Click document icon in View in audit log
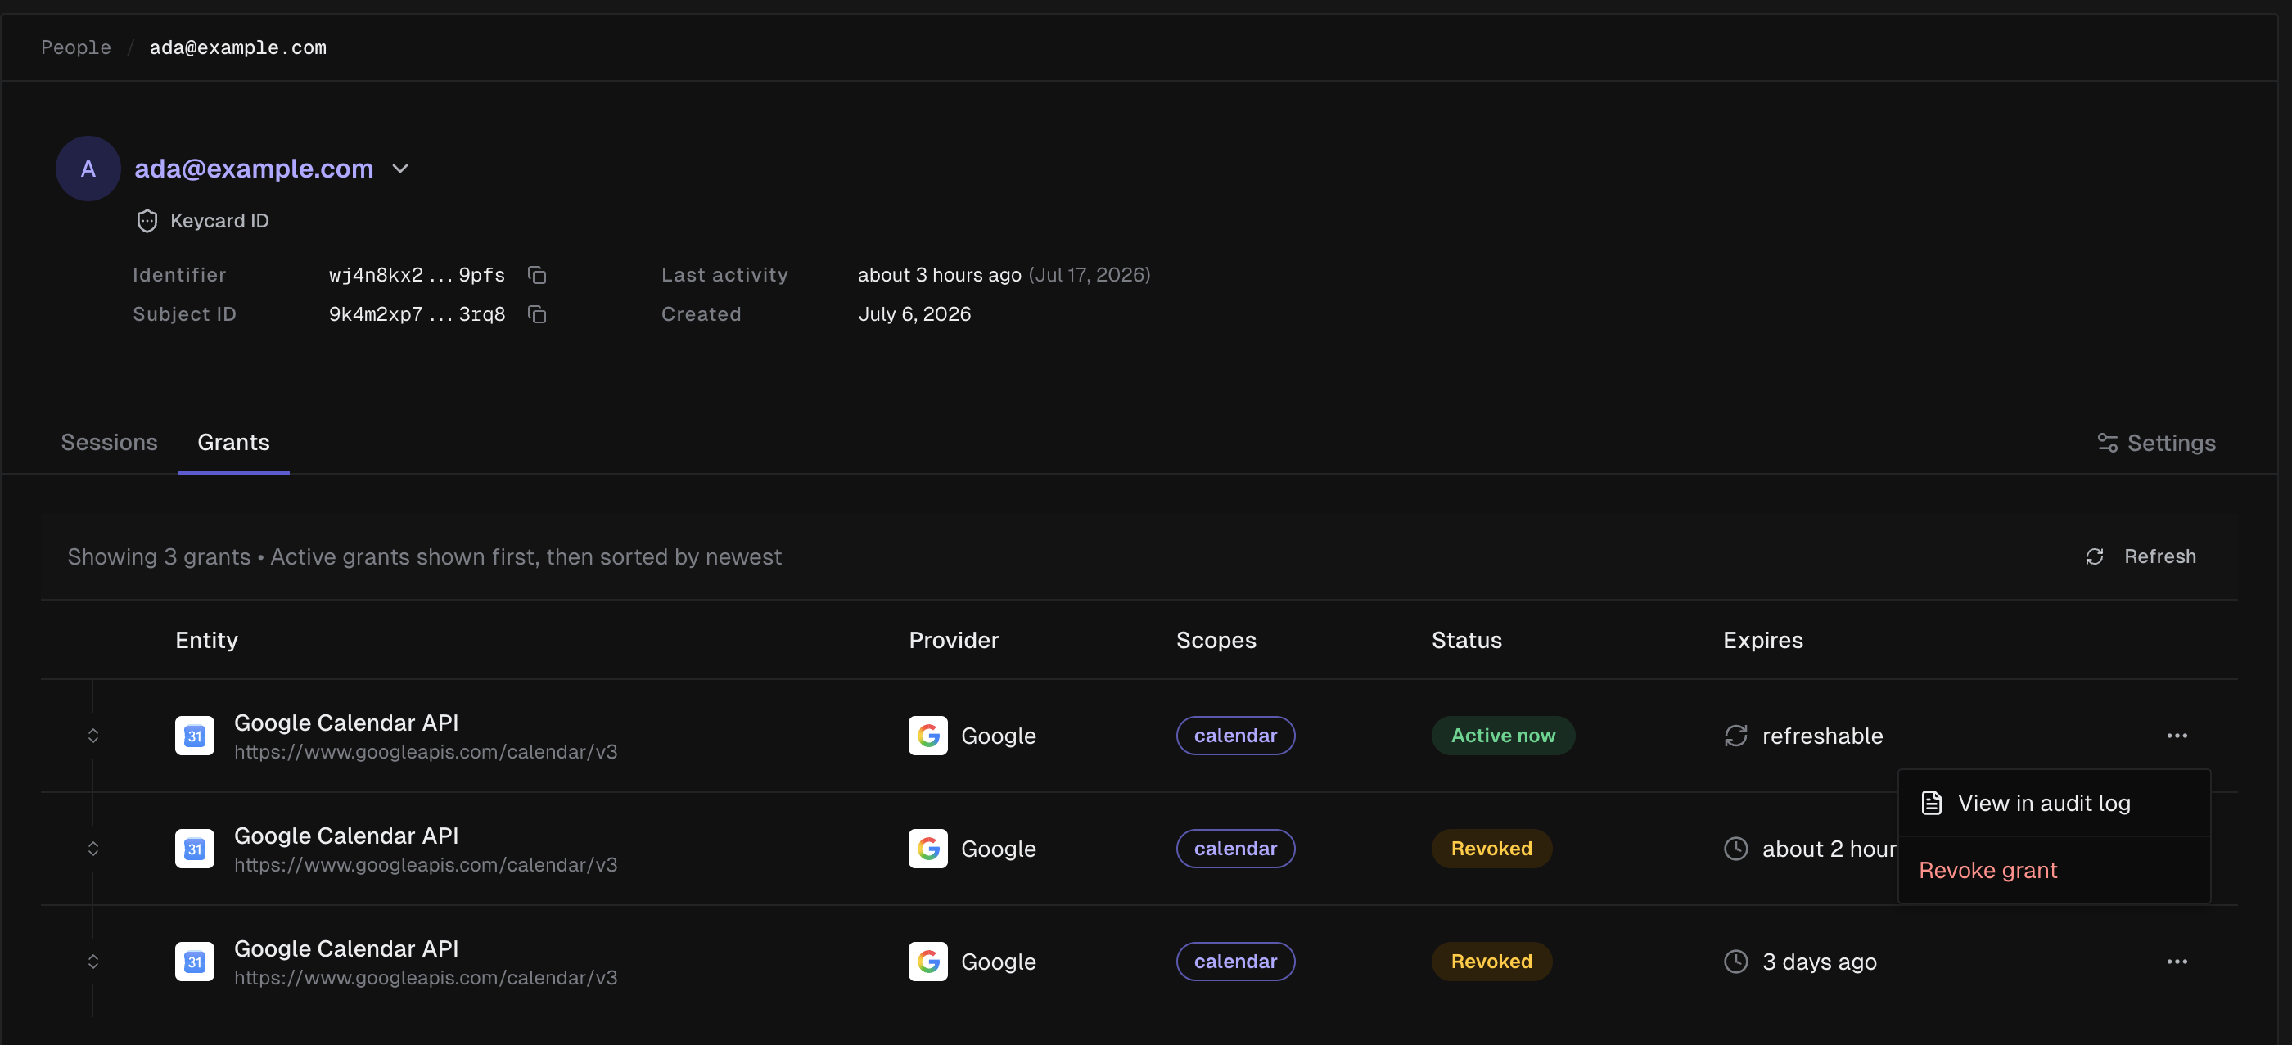 [x=1932, y=803]
